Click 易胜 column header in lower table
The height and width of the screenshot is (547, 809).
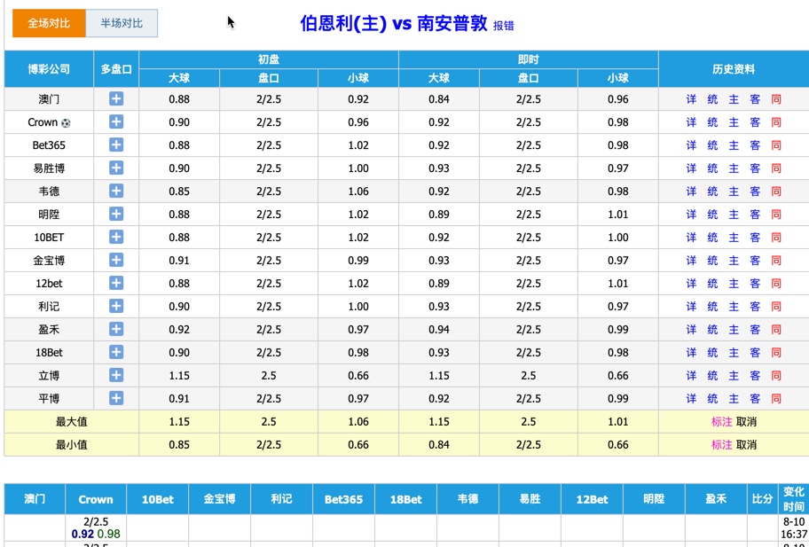[530, 499]
